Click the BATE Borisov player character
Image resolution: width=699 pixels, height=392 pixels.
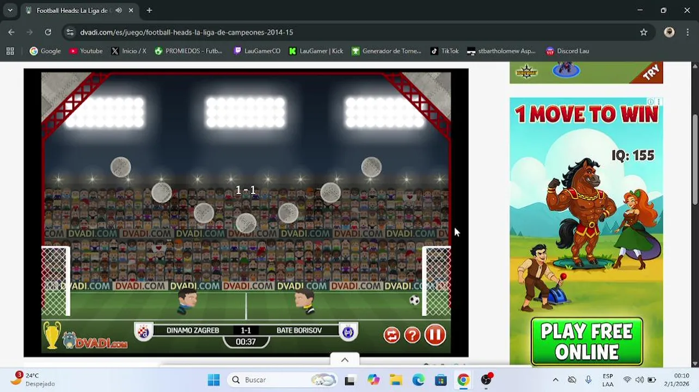304,302
